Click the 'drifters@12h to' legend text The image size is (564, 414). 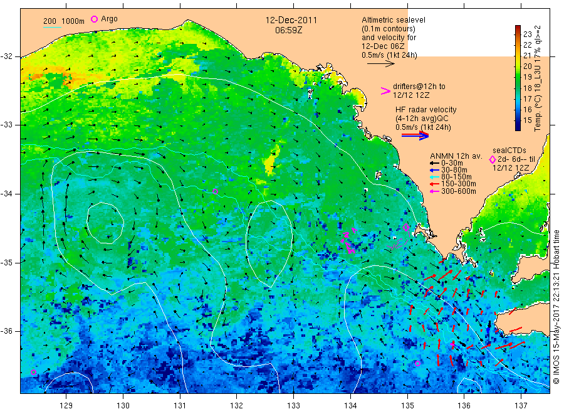pyautogui.click(x=419, y=87)
